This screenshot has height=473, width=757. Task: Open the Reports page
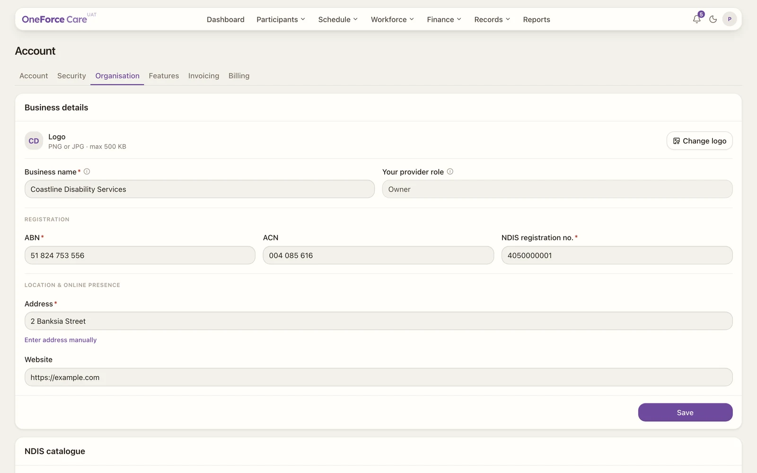(537, 19)
